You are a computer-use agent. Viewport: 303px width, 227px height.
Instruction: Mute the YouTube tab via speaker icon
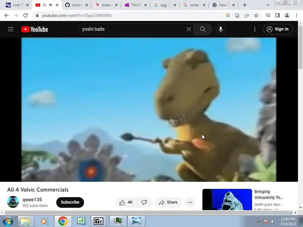coord(51,5)
